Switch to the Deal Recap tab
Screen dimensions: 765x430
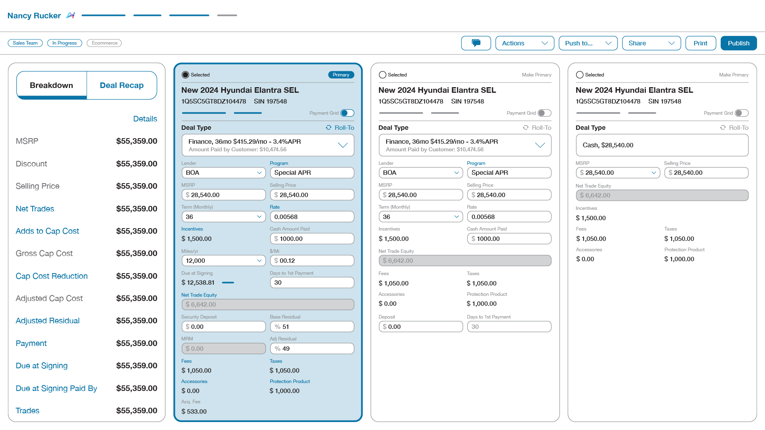(x=122, y=85)
